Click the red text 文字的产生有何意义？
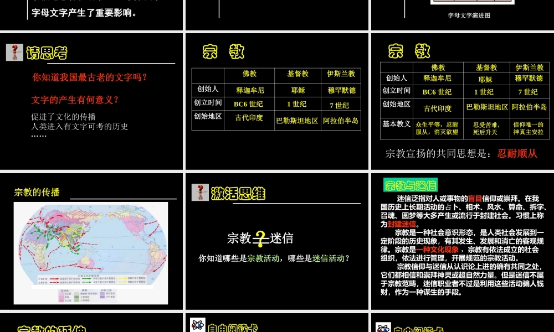Viewport: 554px width, 332px height. pyautogui.click(x=75, y=100)
